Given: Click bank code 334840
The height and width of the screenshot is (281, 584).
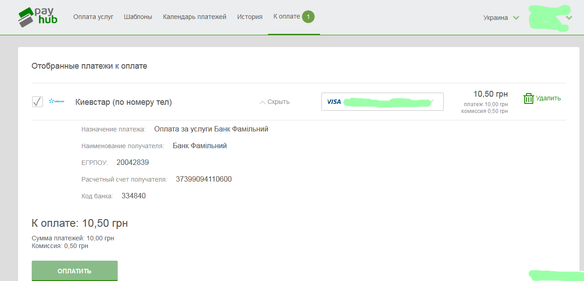Looking at the screenshot, I should click(x=134, y=196).
